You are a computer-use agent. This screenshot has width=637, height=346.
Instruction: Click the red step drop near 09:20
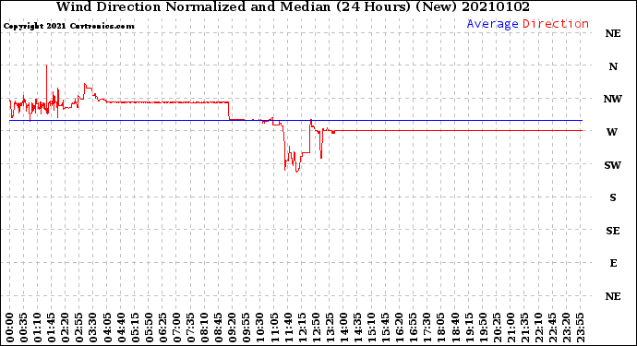tap(229, 111)
